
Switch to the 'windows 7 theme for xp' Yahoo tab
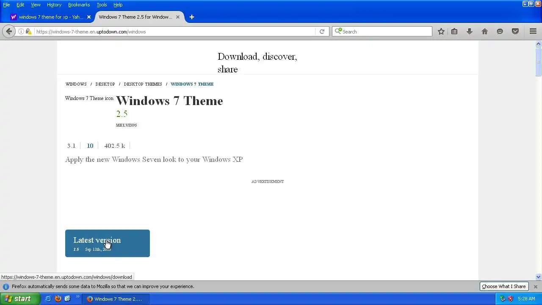pyautogui.click(x=51, y=17)
